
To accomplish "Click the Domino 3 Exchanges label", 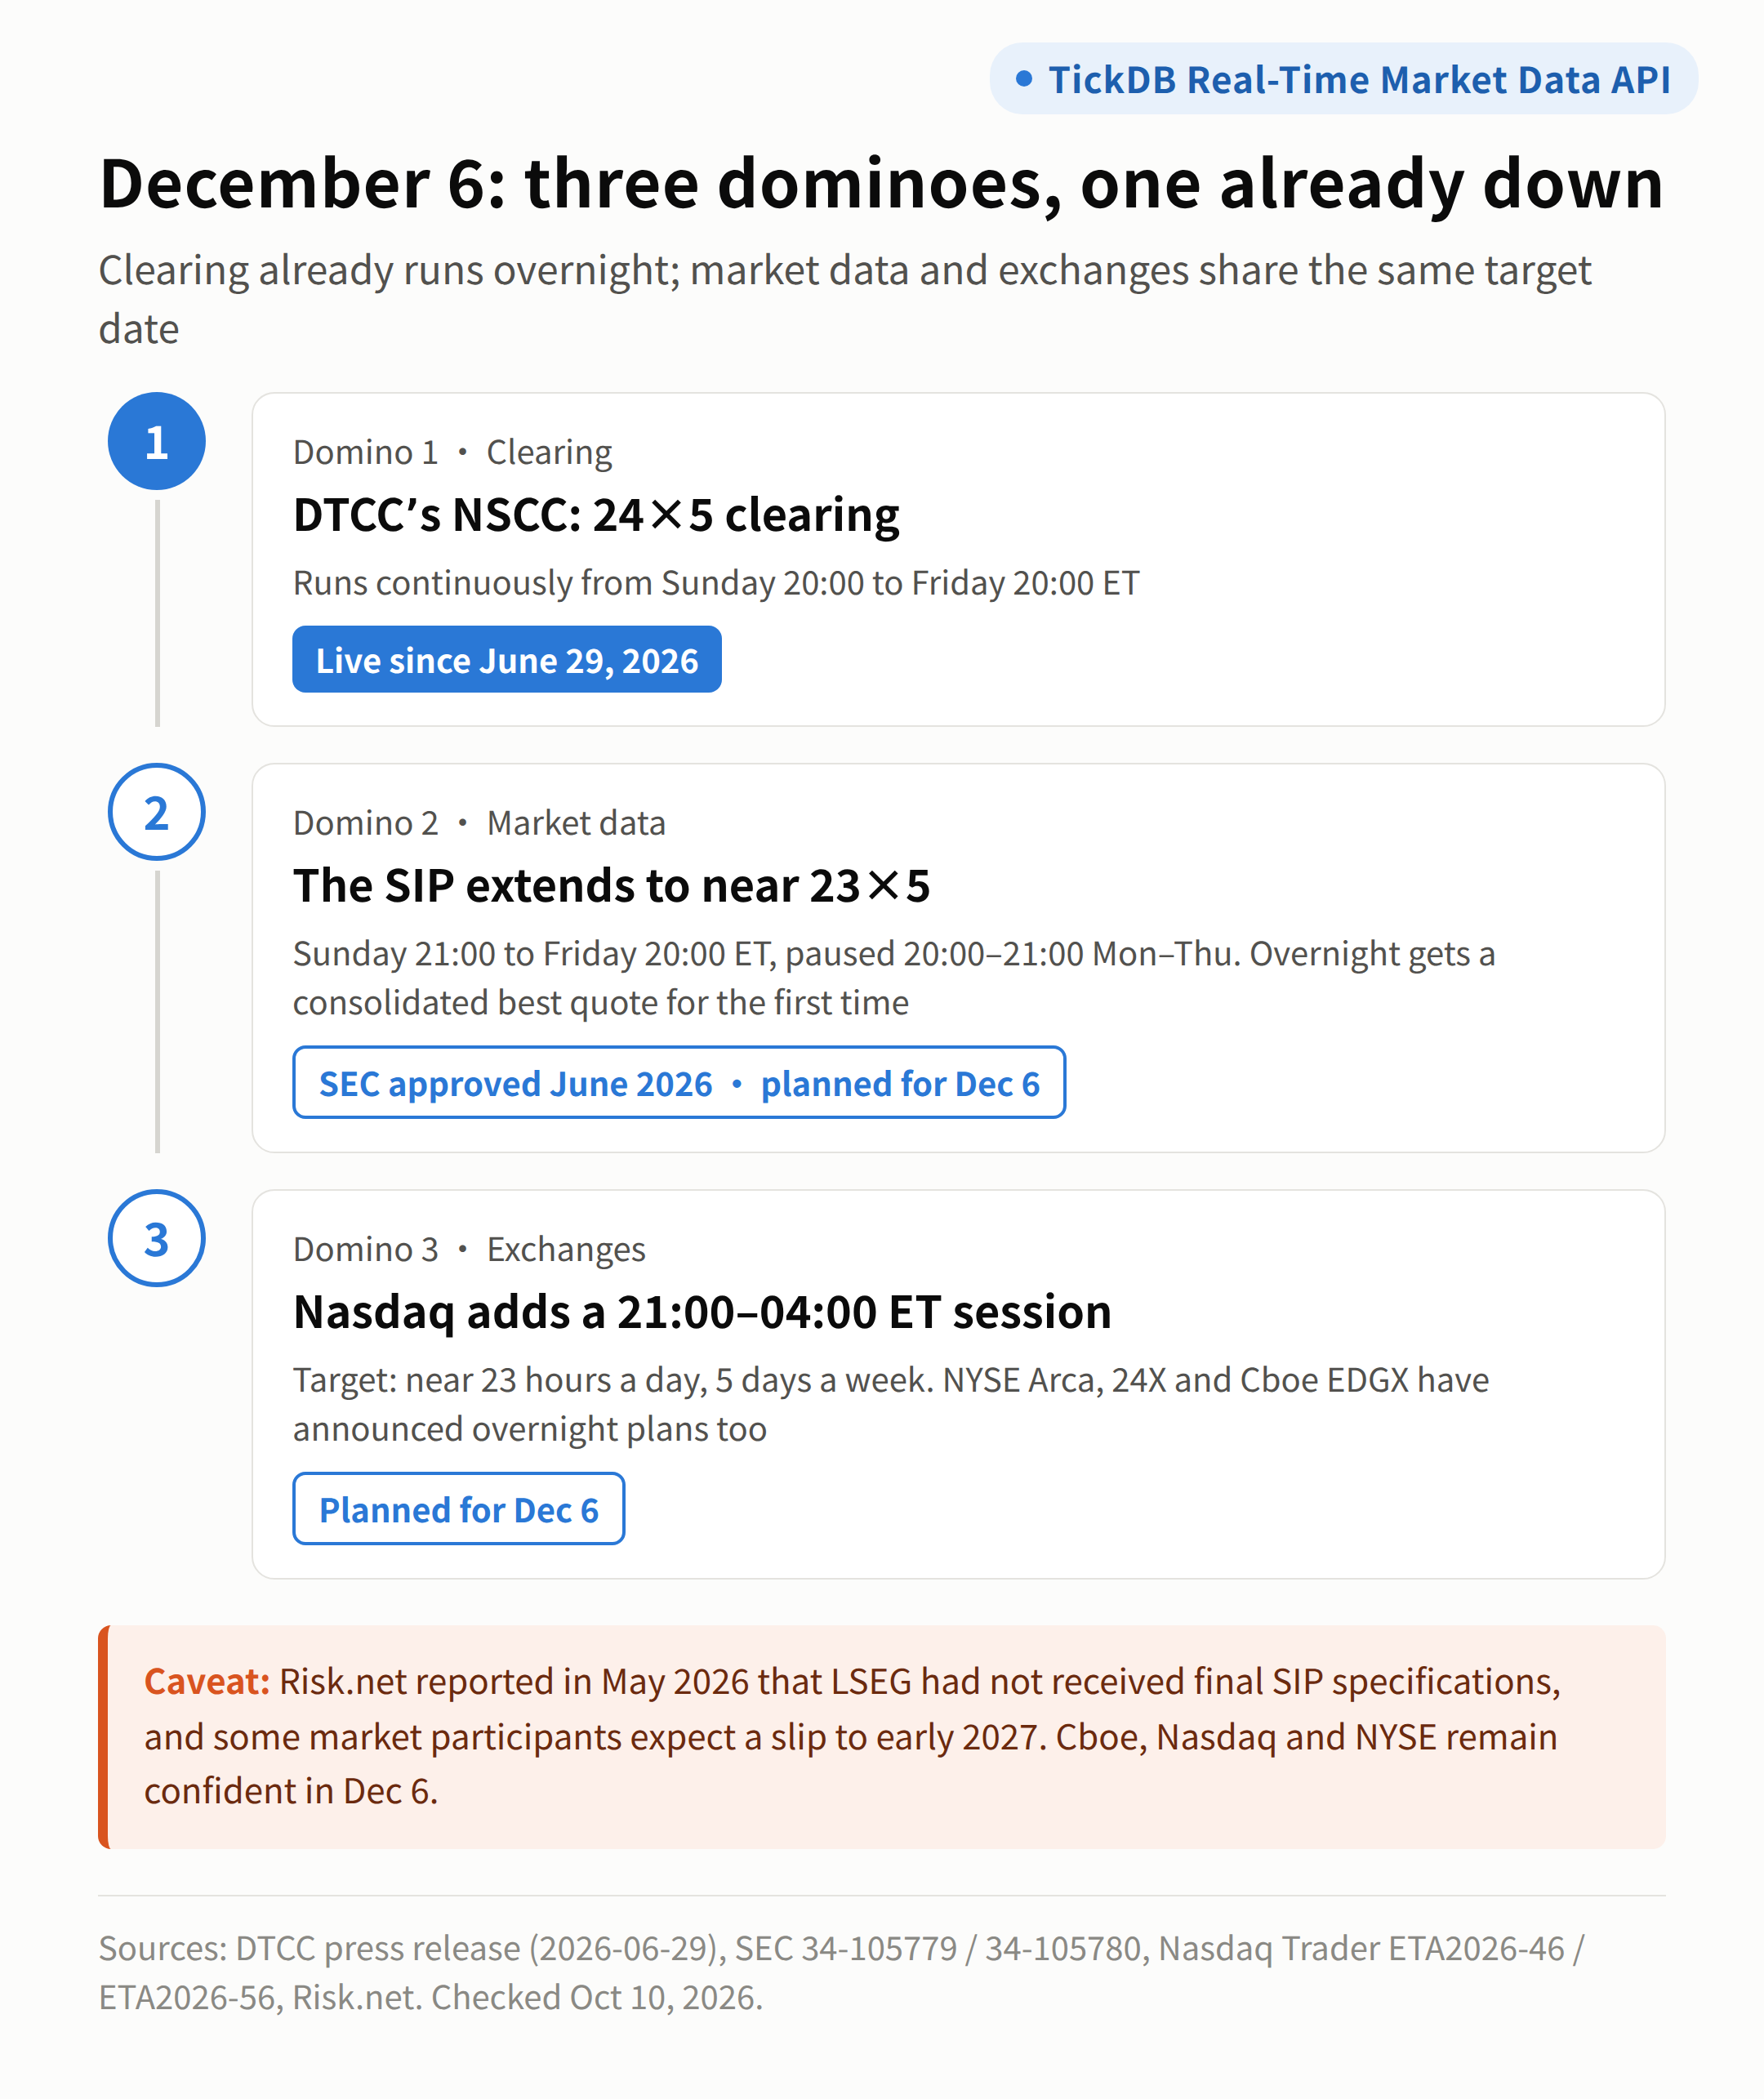I will pyautogui.click(x=469, y=1249).
